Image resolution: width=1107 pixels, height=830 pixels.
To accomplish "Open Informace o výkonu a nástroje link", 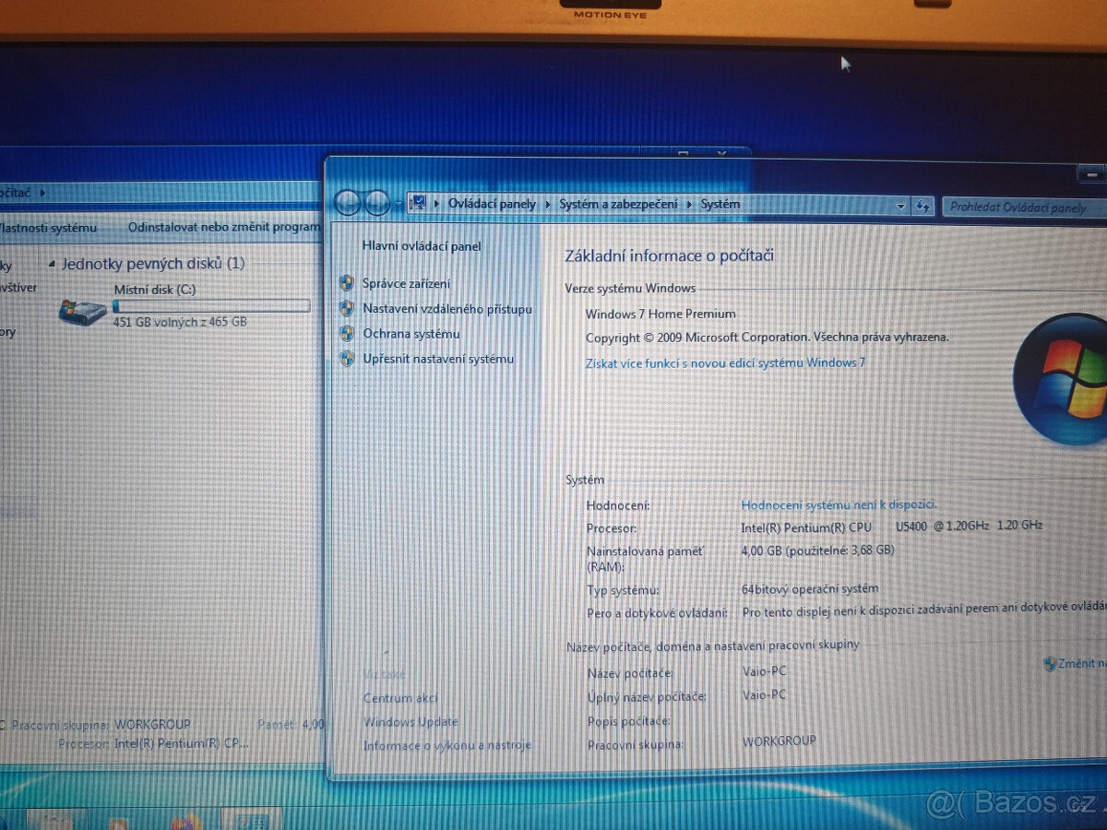I will tap(447, 745).
